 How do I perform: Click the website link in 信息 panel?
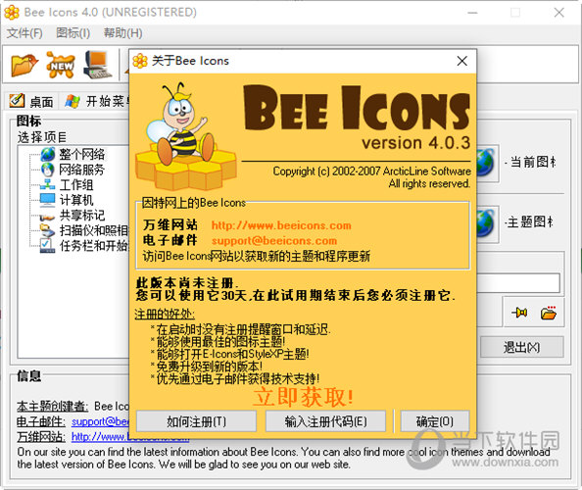click(100, 437)
